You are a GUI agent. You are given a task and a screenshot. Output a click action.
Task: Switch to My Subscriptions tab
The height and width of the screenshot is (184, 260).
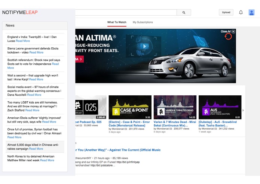pyautogui.click(x=143, y=22)
